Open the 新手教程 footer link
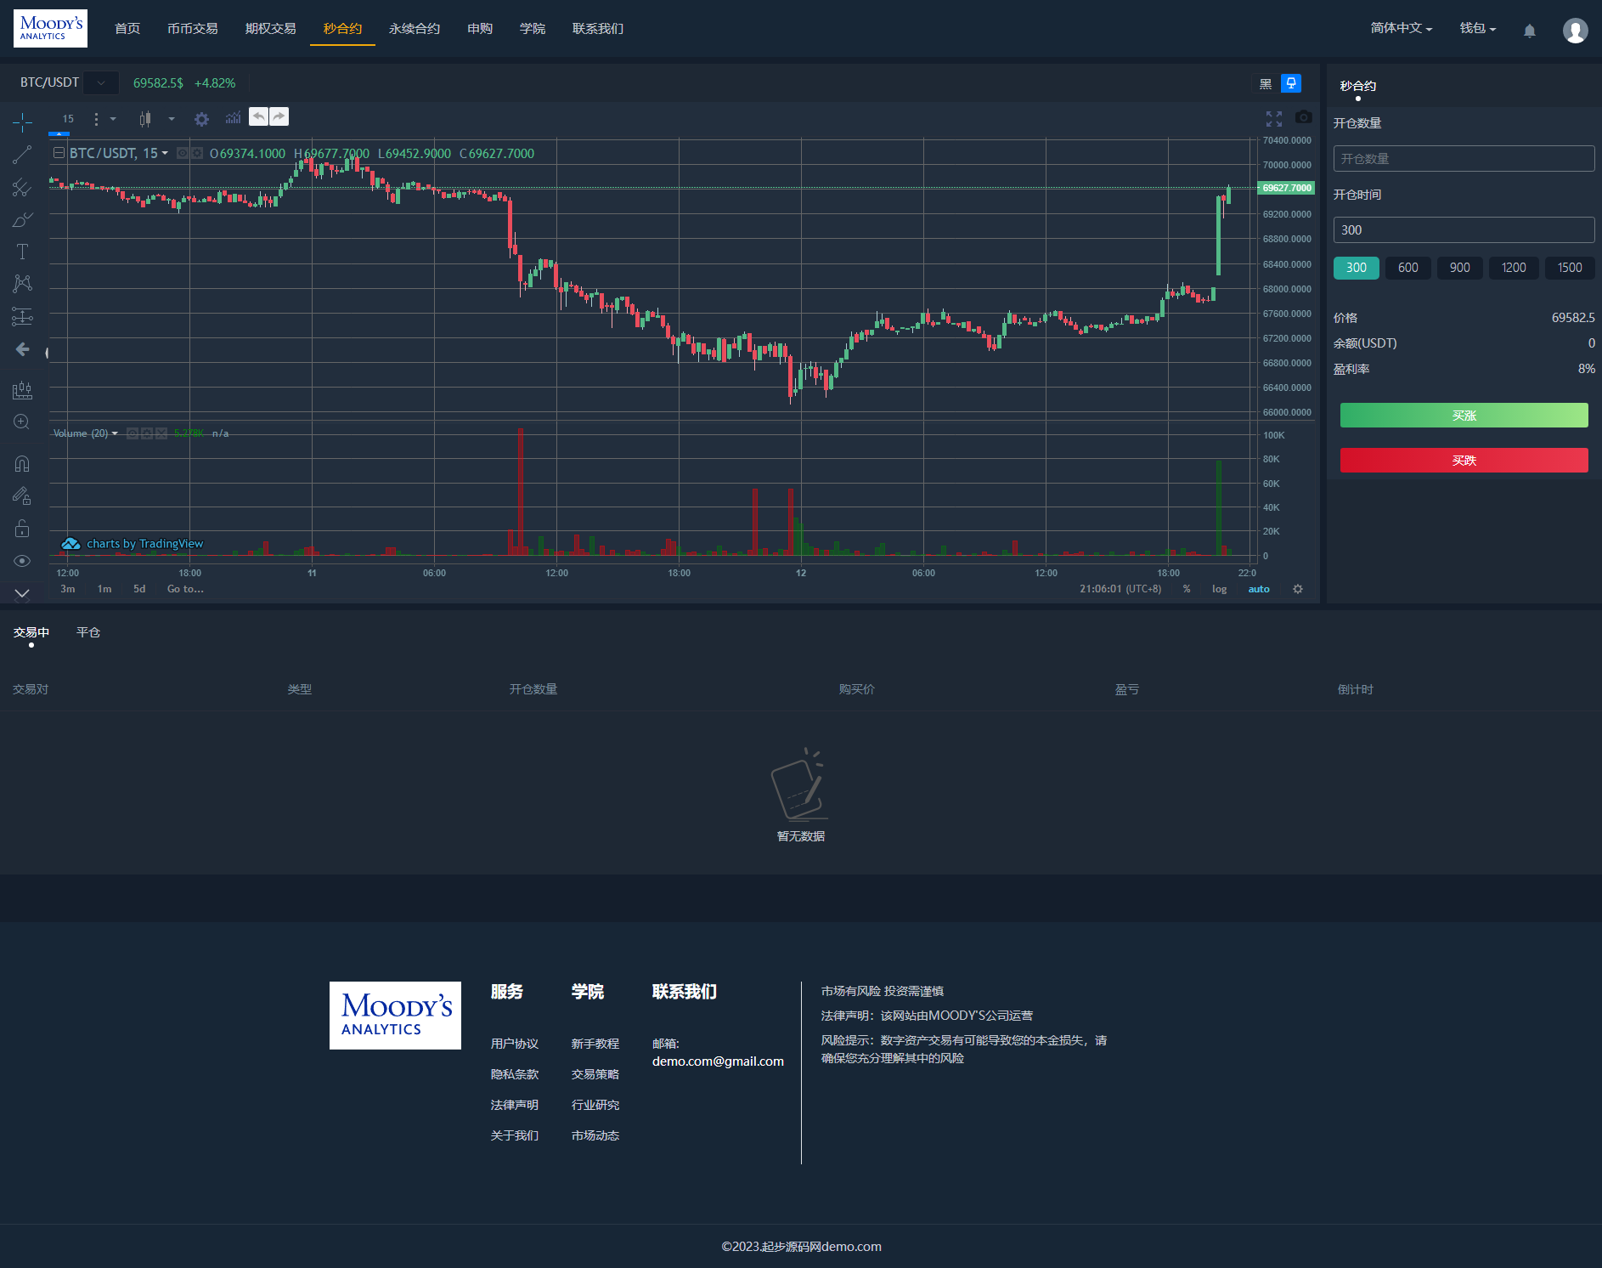The width and height of the screenshot is (1602, 1268). [x=595, y=1044]
